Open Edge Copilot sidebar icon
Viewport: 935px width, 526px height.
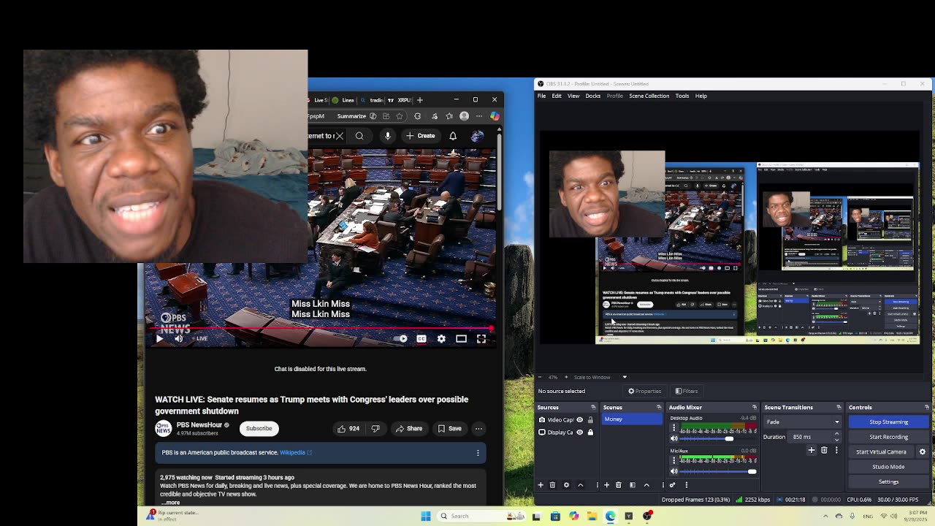495,116
